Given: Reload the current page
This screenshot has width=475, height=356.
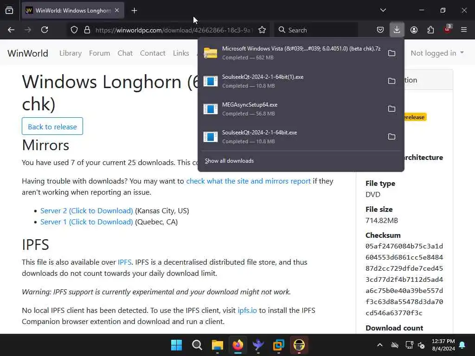Looking at the screenshot, I should pos(45,30).
